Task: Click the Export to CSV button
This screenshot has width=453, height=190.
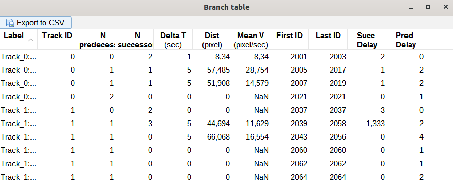Action: click(36, 23)
